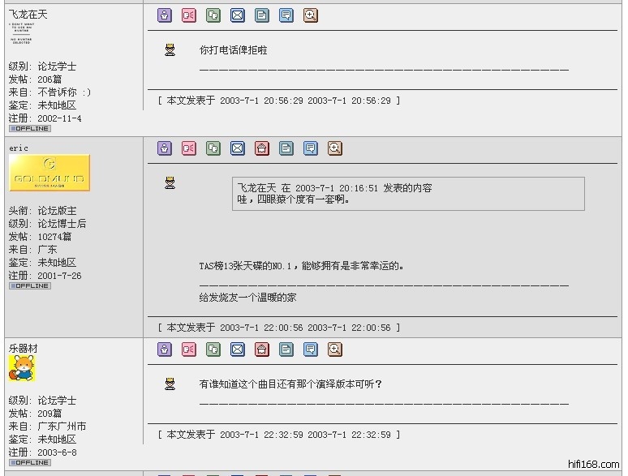
Task: Click the profile icon in 飞龙在天's post
Action: coord(165,15)
